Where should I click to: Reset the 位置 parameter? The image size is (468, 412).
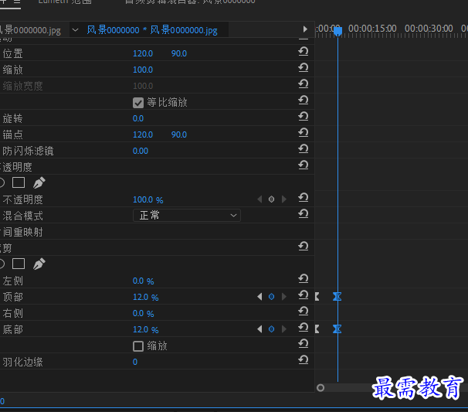point(304,51)
